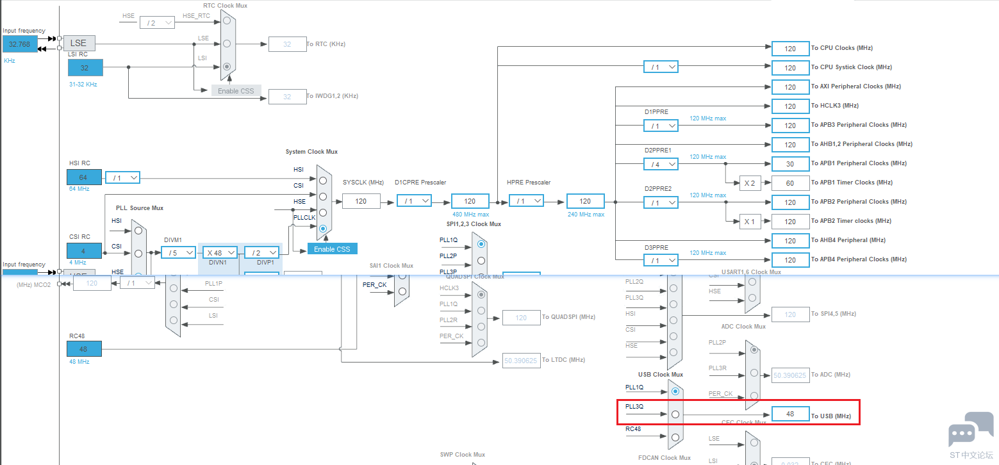
Task: Click the LSE oscillator block
Action: click(79, 43)
